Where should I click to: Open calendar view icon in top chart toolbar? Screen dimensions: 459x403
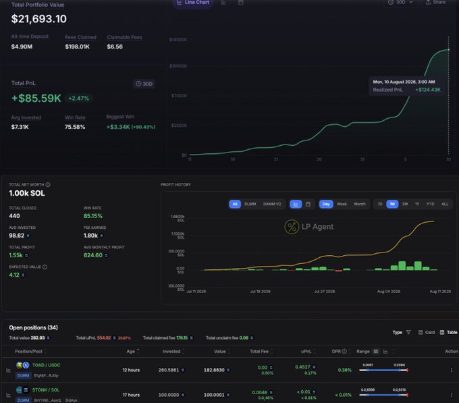coord(240,3)
